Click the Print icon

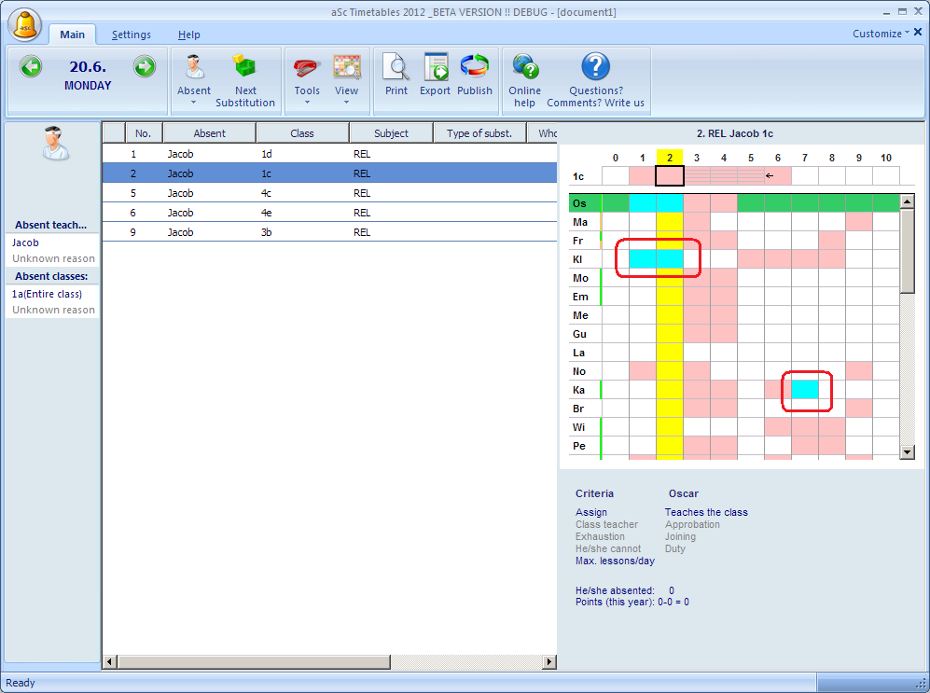point(396,67)
